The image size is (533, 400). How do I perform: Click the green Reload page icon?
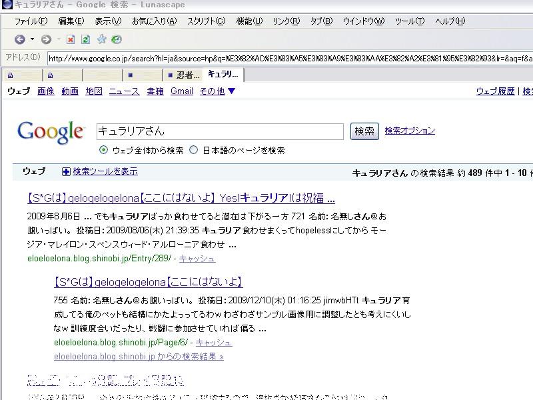[x=86, y=39]
